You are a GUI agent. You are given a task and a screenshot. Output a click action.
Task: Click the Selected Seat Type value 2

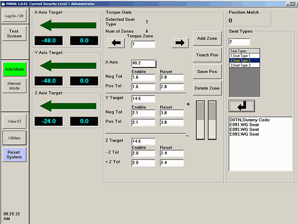tap(147, 22)
